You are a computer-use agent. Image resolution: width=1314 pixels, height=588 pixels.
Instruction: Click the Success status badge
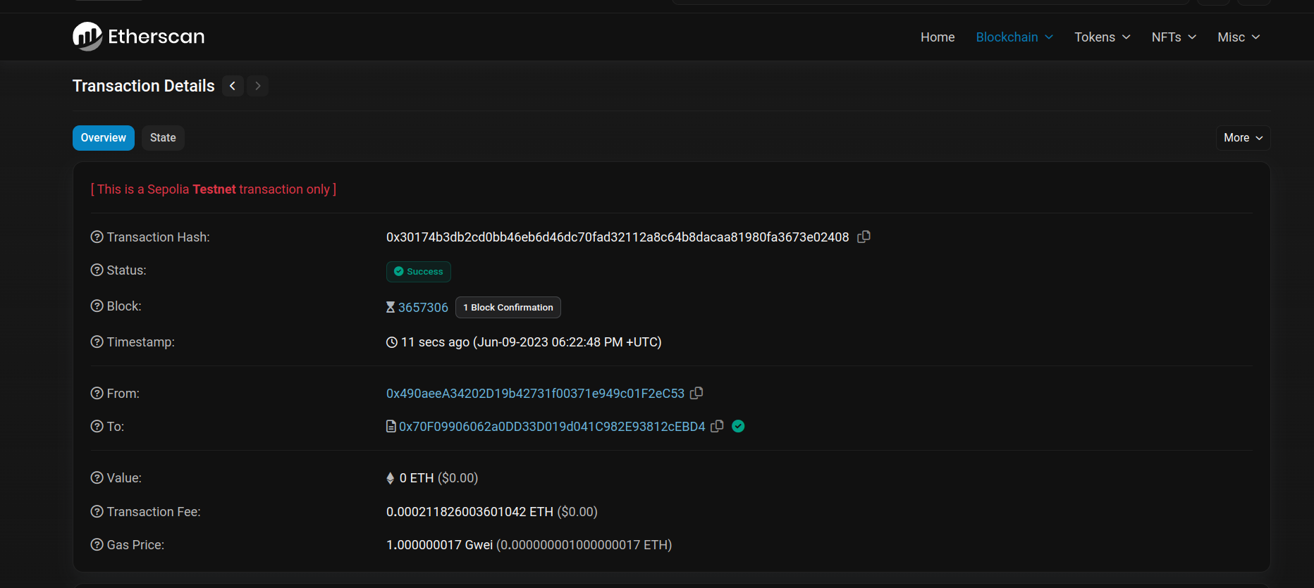click(419, 272)
